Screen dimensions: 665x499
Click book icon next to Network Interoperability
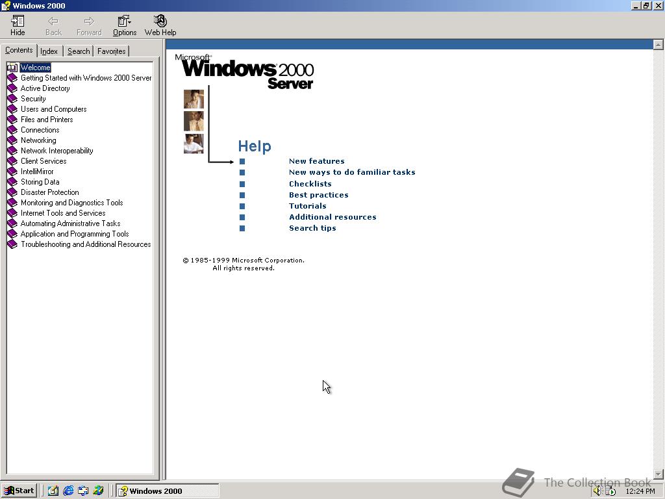click(12, 151)
